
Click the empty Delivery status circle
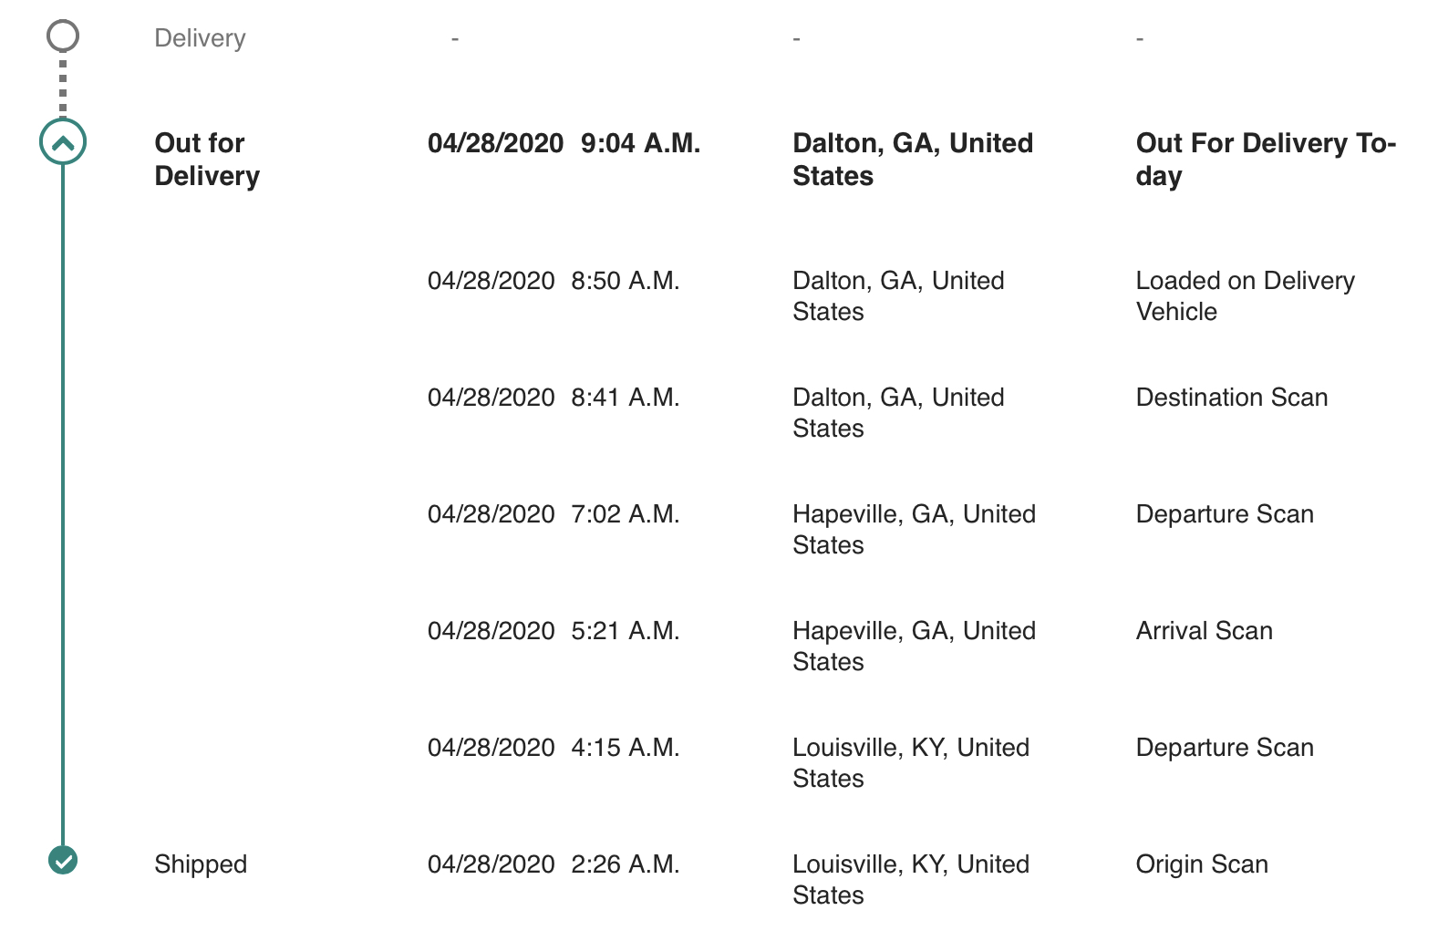pyautogui.click(x=63, y=36)
